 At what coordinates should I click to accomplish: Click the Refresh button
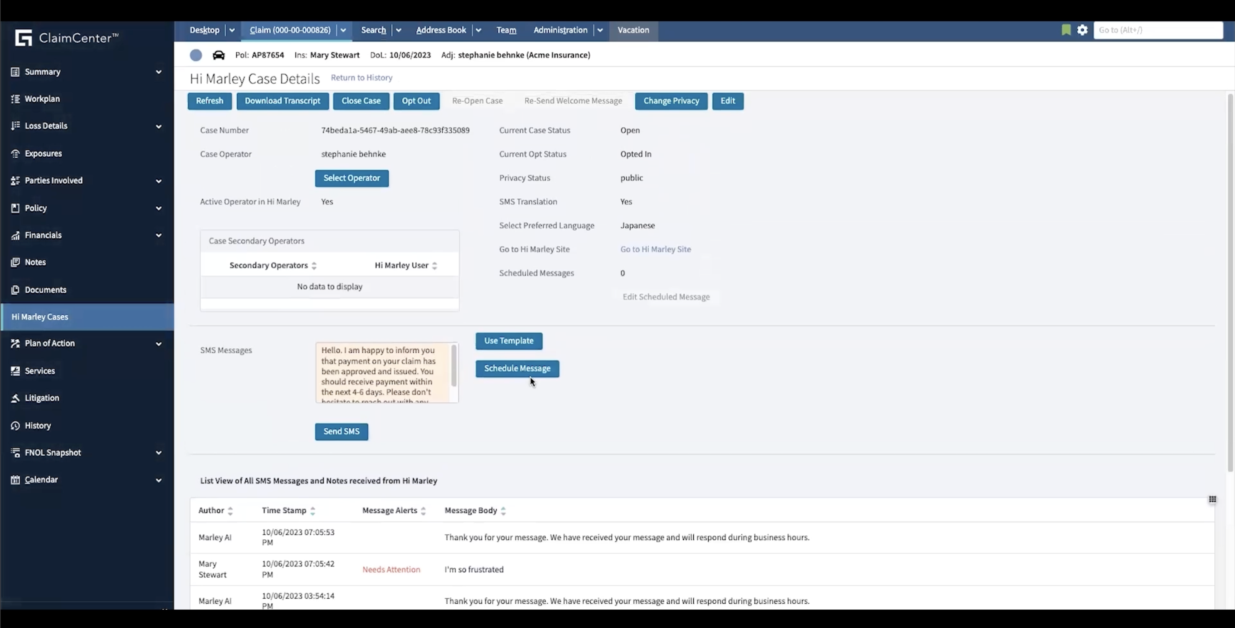210,101
